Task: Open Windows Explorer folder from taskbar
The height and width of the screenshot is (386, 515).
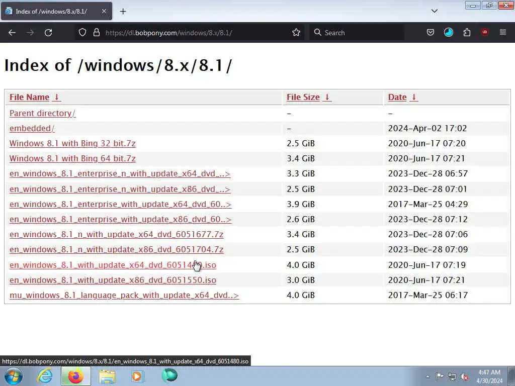Action: [107, 376]
